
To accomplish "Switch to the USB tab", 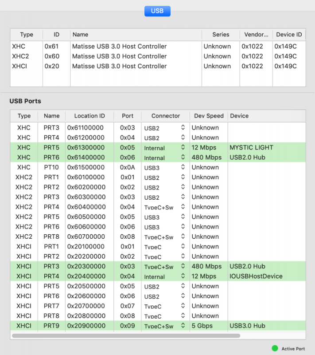I will 157,11.
